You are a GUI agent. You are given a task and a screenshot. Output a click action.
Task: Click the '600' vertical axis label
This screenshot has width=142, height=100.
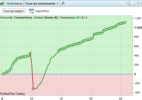tap(136, 46)
